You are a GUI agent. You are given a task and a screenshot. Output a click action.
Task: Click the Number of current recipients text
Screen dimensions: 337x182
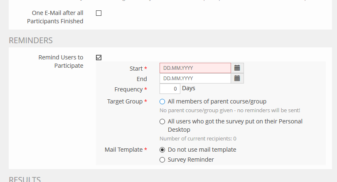[198, 138]
